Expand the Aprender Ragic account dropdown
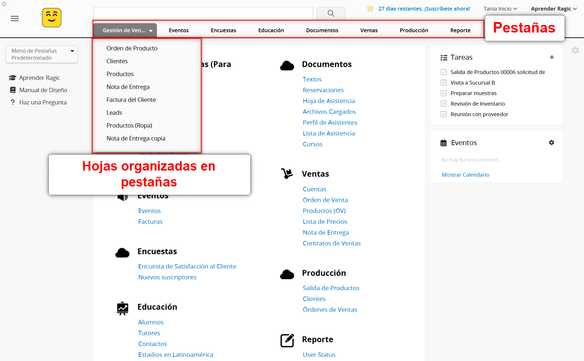The height and width of the screenshot is (361, 584). [x=553, y=9]
